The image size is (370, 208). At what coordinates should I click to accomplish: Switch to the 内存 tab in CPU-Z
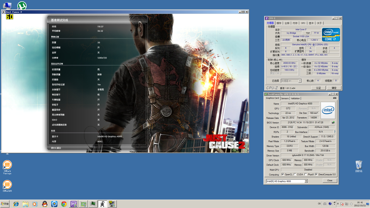[x=295, y=23]
